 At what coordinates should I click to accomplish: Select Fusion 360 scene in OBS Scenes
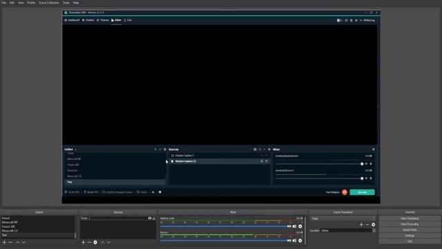pyautogui.click(x=38, y=227)
